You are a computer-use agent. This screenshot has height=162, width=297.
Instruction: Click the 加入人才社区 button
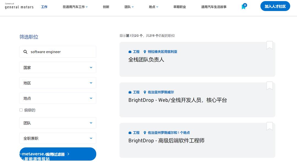point(275,6)
